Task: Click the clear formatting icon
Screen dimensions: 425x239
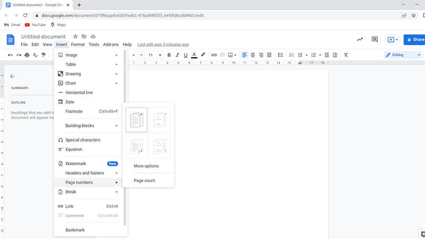Action: click(x=346, y=55)
